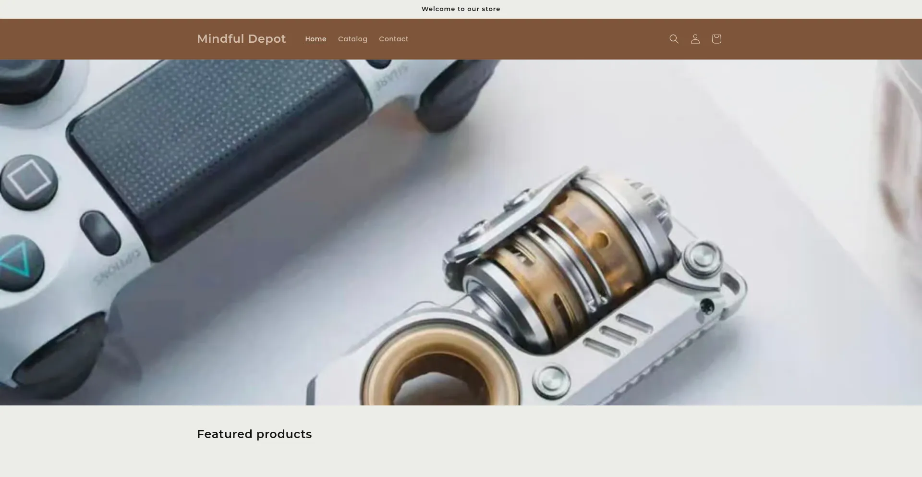Open the Catalog menu item
The image size is (922, 477).
pyautogui.click(x=352, y=39)
